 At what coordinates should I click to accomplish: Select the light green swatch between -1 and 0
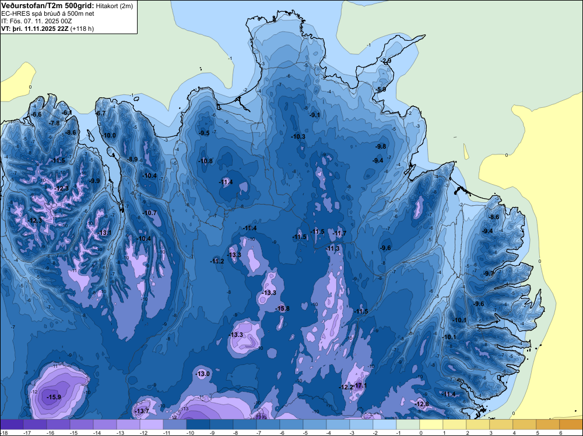pyautogui.click(x=408, y=424)
